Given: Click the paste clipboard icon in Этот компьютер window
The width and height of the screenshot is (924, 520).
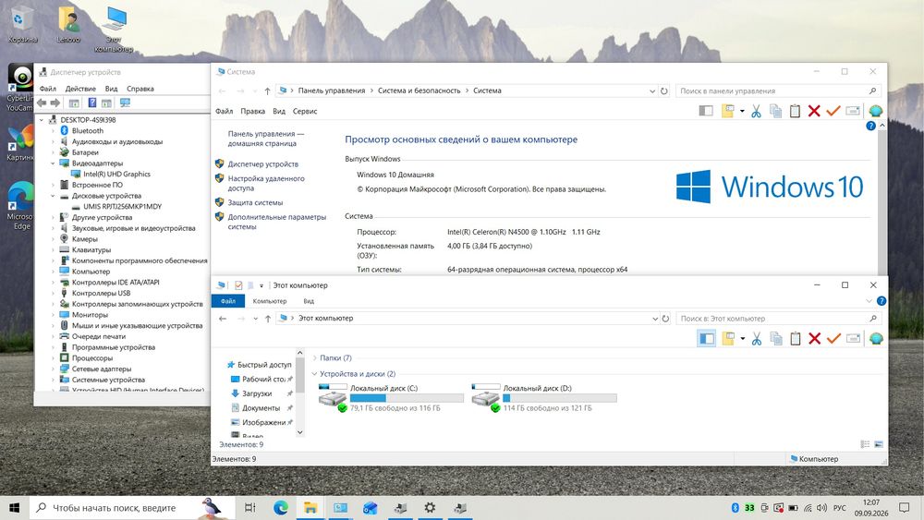Looking at the screenshot, I should [x=796, y=339].
